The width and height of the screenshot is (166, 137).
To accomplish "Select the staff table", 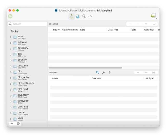I will tap(28, 119).
